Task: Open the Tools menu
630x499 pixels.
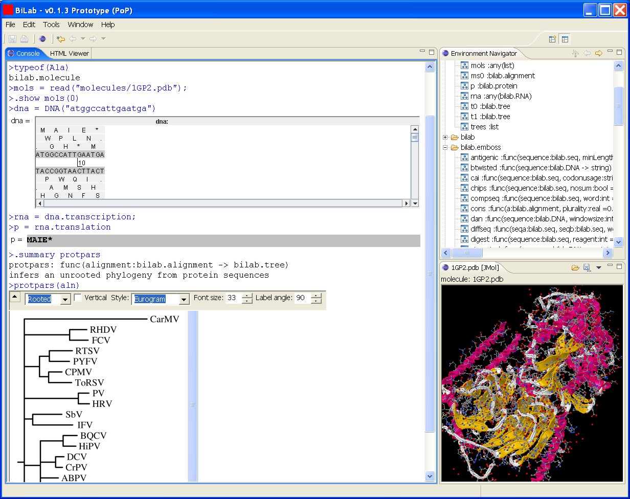Action: (x=51, y=25)
